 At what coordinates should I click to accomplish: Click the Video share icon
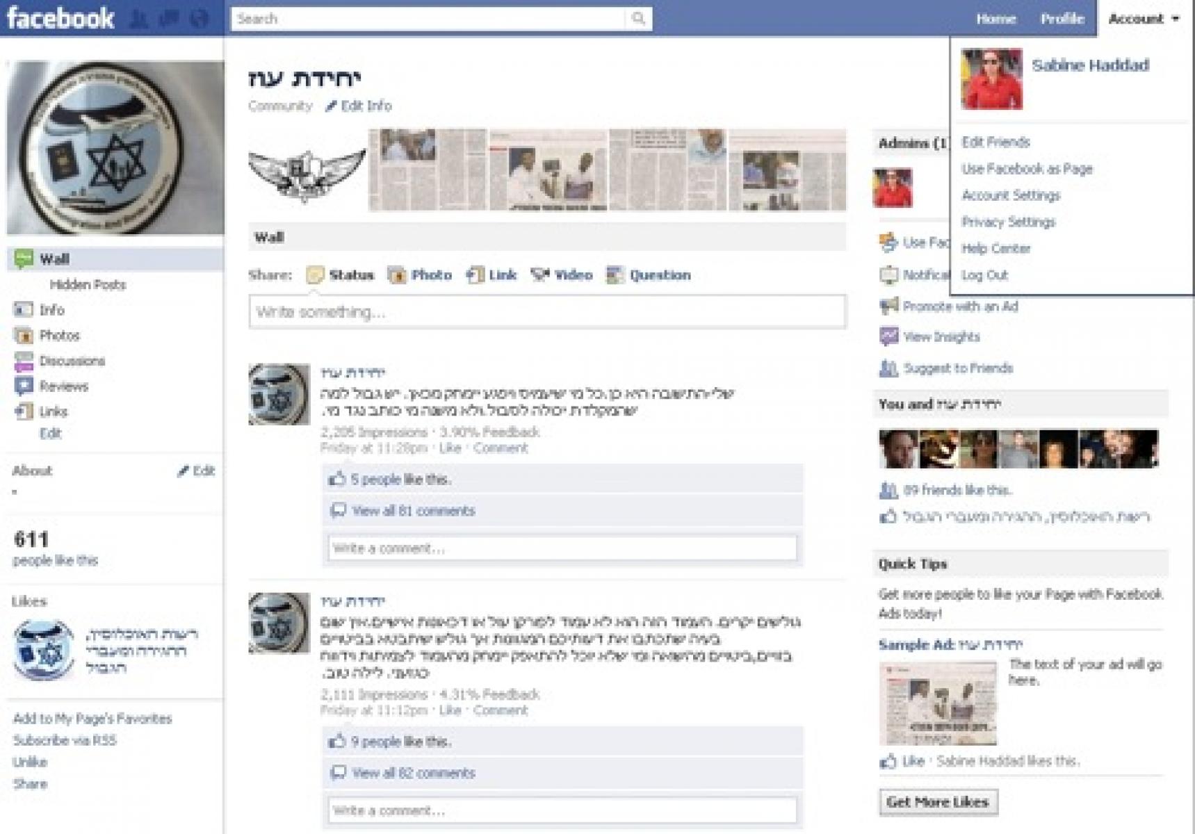pos(540,275)
